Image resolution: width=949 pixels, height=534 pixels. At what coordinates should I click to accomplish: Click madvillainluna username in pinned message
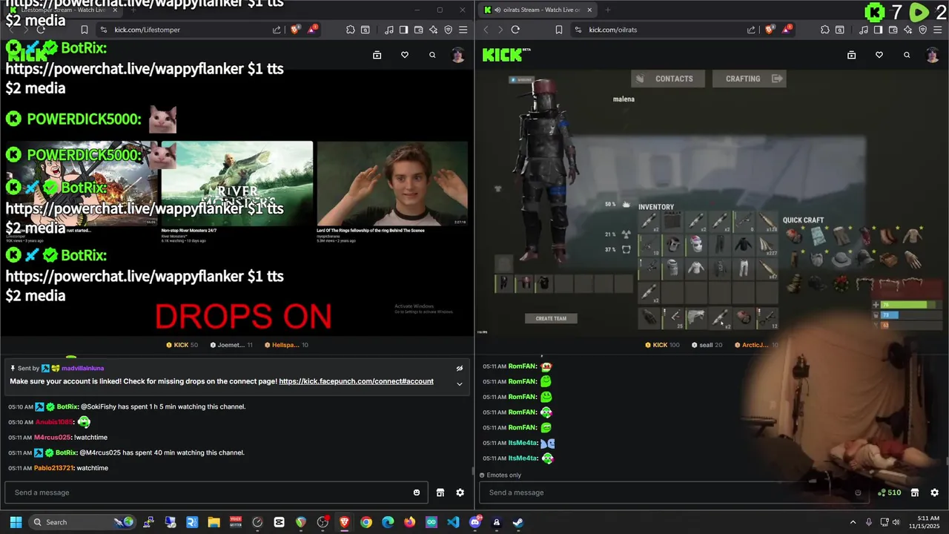click(82, 368)
